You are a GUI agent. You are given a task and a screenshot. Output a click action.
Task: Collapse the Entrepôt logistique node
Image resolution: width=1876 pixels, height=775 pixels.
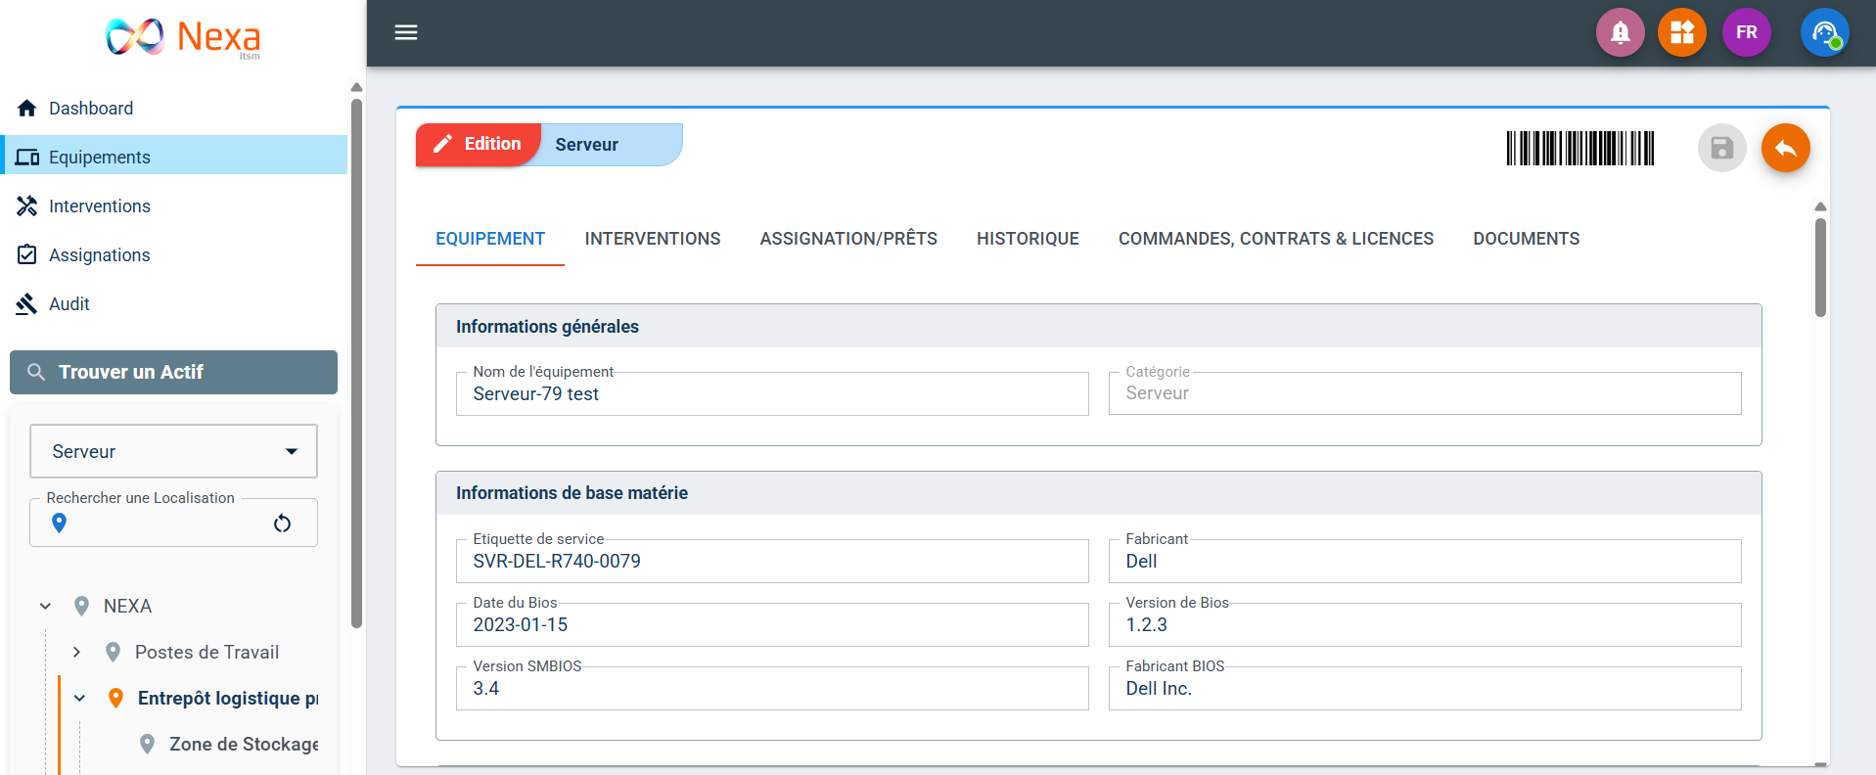[80, 699]
